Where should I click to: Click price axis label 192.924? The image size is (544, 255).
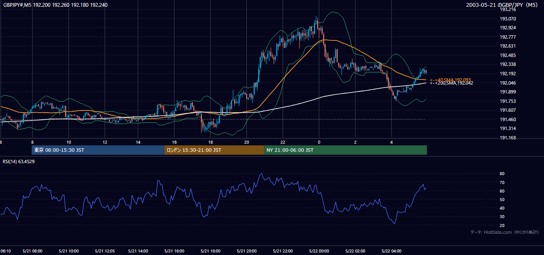(x=508, y=28)
